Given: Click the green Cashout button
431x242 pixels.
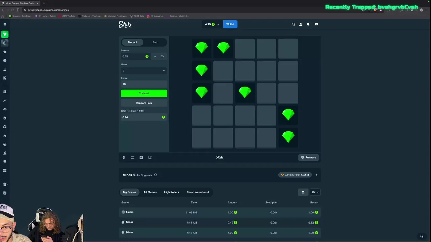Looking at the screenshot, I should pos(144,93).
